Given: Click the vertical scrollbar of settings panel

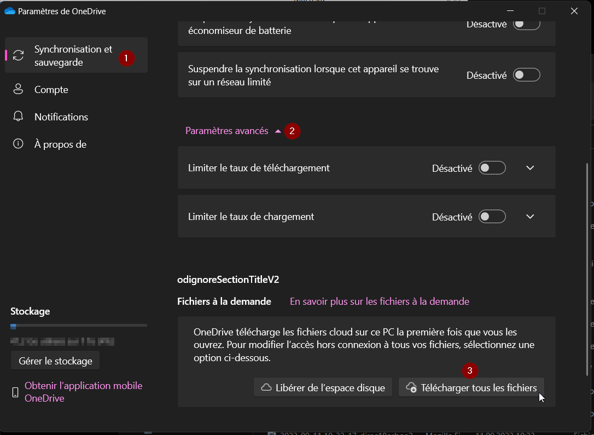Looking at the screenshot, I should 588,268.
